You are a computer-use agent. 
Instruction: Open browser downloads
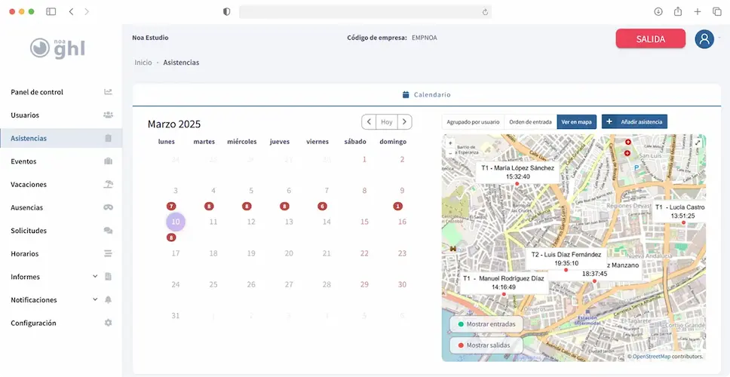click(x=658, y=11)
